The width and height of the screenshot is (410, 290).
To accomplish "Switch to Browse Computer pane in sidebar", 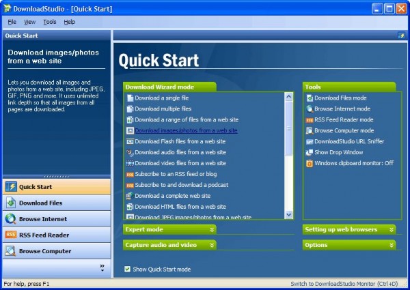I will (x=57, y=251).
